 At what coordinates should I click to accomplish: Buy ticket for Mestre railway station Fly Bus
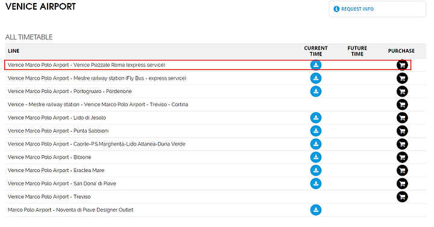(402, 78)
